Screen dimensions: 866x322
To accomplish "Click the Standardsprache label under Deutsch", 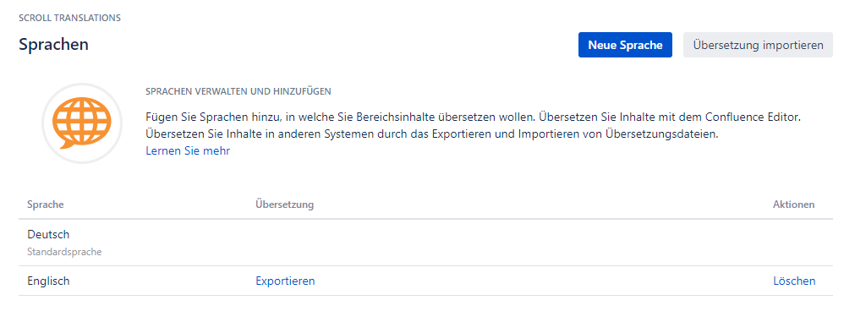I will pyautogui.click(x=64, y=252).
